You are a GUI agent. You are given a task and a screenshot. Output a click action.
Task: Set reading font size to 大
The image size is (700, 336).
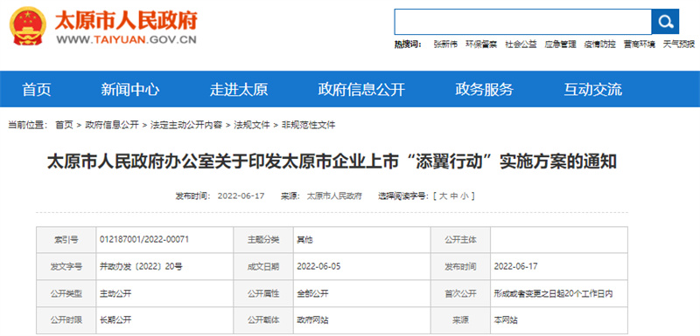point(443,195)
